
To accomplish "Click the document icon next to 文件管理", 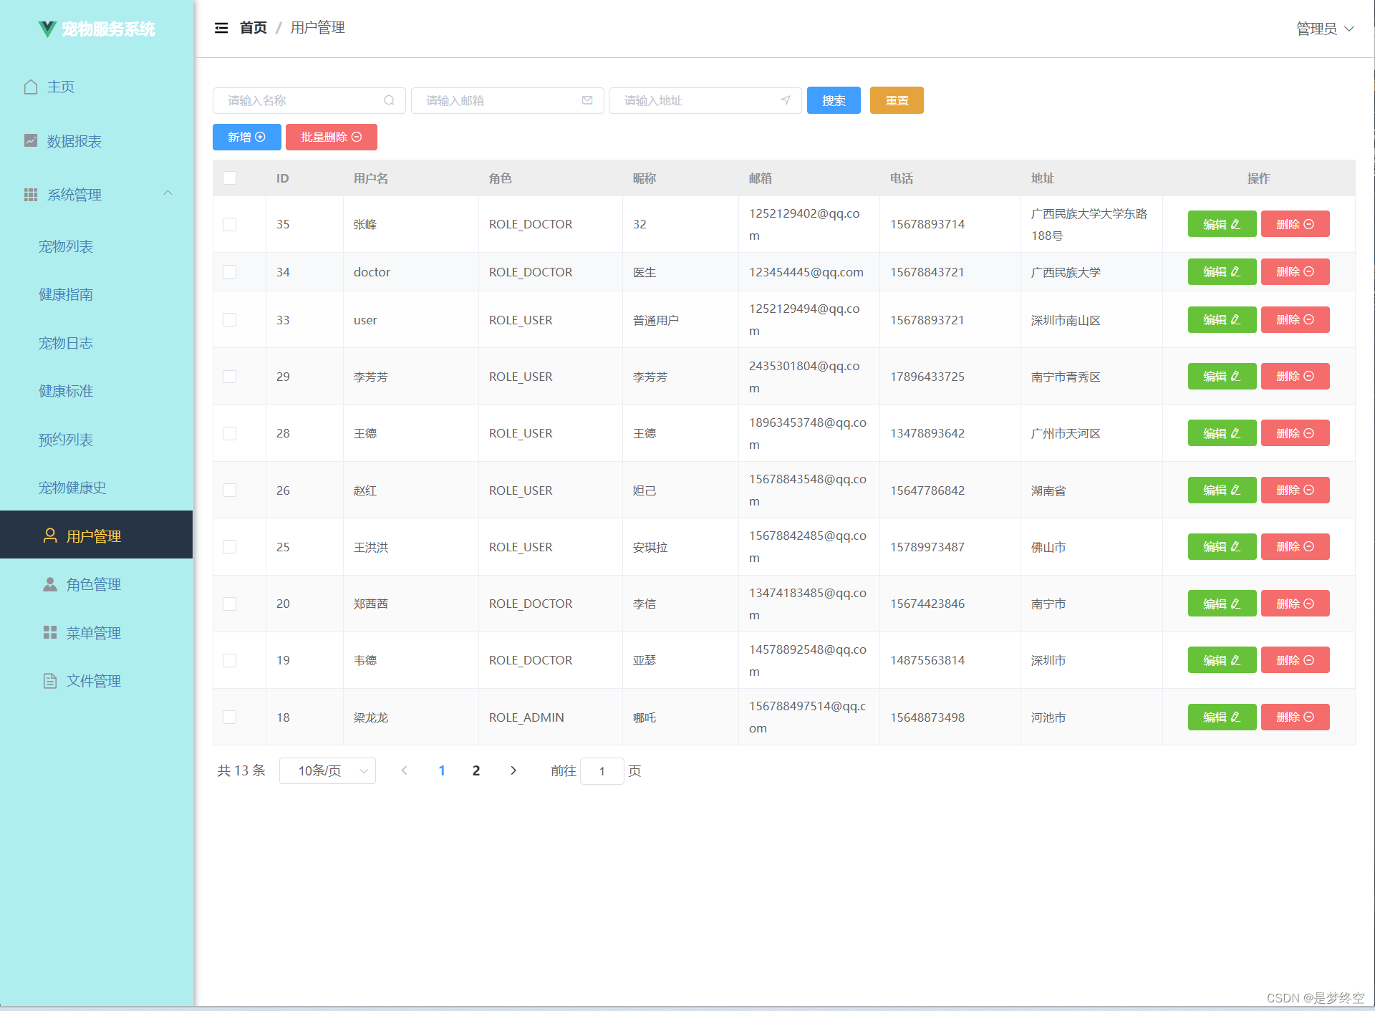I will pyautogui.click(x=49, y=680).
